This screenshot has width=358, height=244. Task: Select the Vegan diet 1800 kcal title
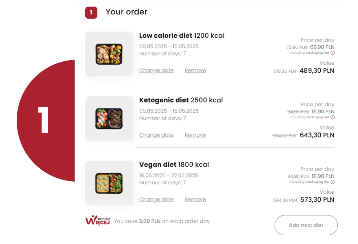174,165
